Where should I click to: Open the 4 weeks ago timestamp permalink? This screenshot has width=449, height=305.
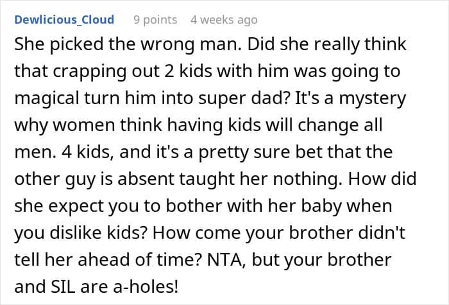point(224,20)
